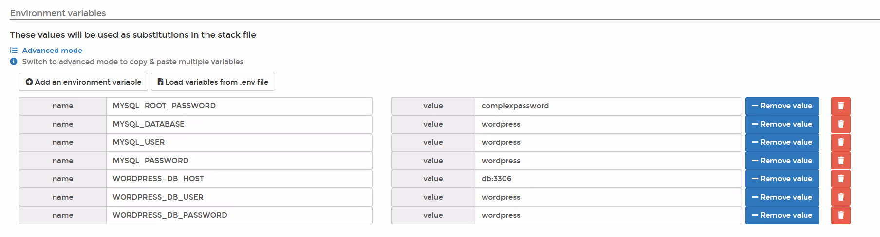Delete the WORDPRESS_DB_HOST variable with trash icon
Image resolution: width=880 pixels, height=237 pixels.
point(841,179)
